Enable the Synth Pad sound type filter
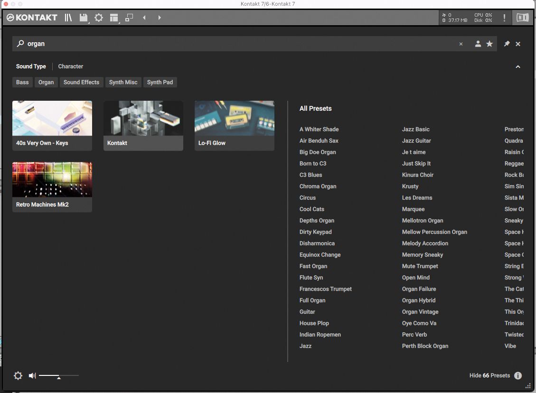Viewport: 536px width, 393px height. [x=160, y=82]
